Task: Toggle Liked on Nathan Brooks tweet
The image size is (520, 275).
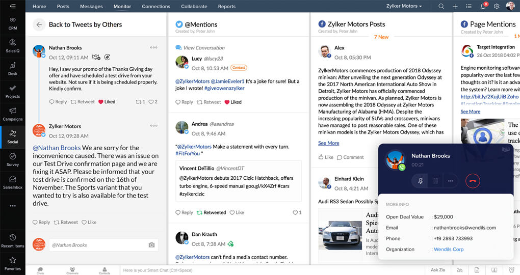Action: pos(107,102)
